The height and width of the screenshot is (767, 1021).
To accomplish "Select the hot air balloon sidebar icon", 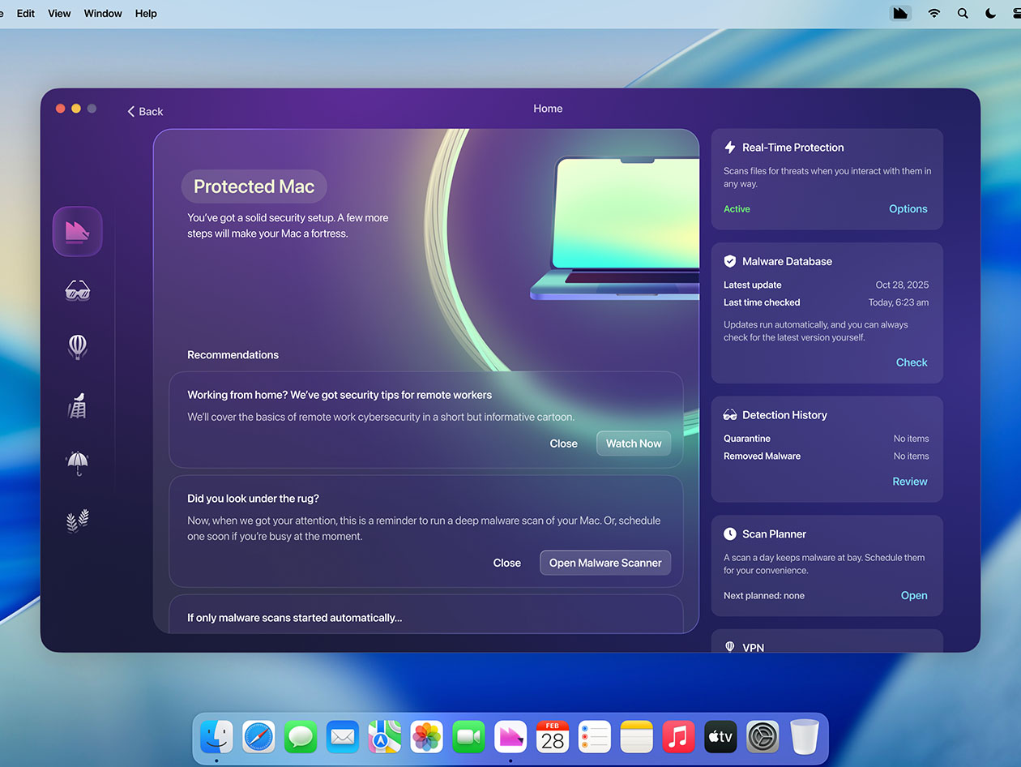I will 77,346.
